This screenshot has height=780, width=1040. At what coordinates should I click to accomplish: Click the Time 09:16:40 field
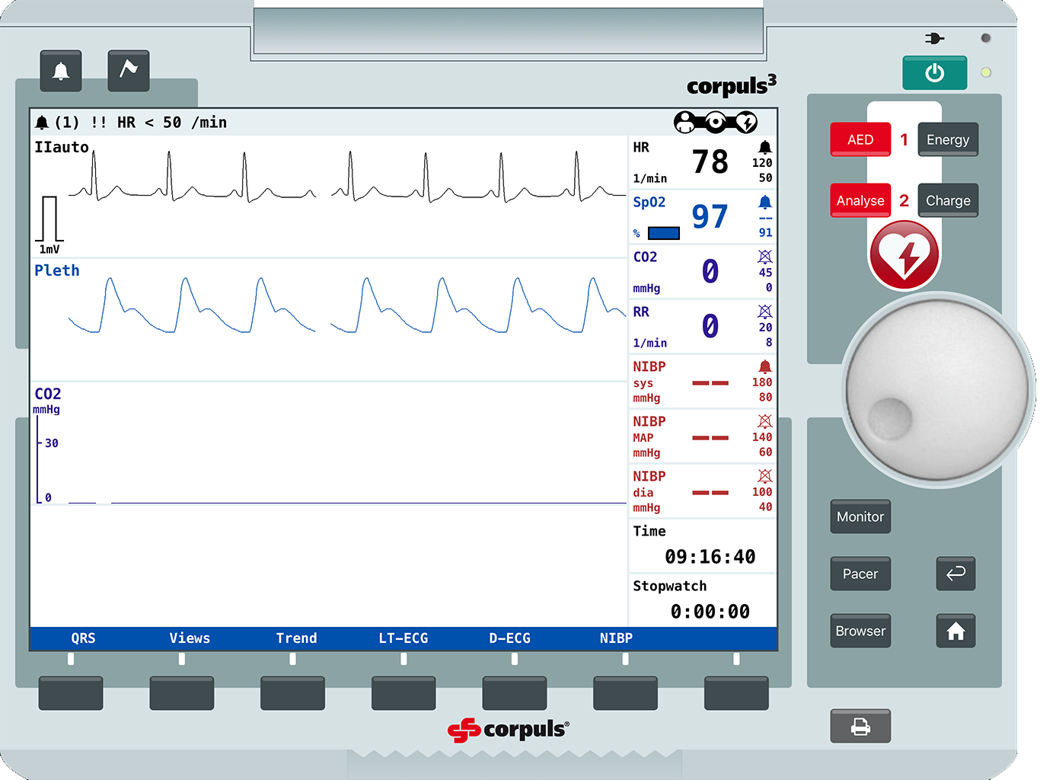coord(702,545)
